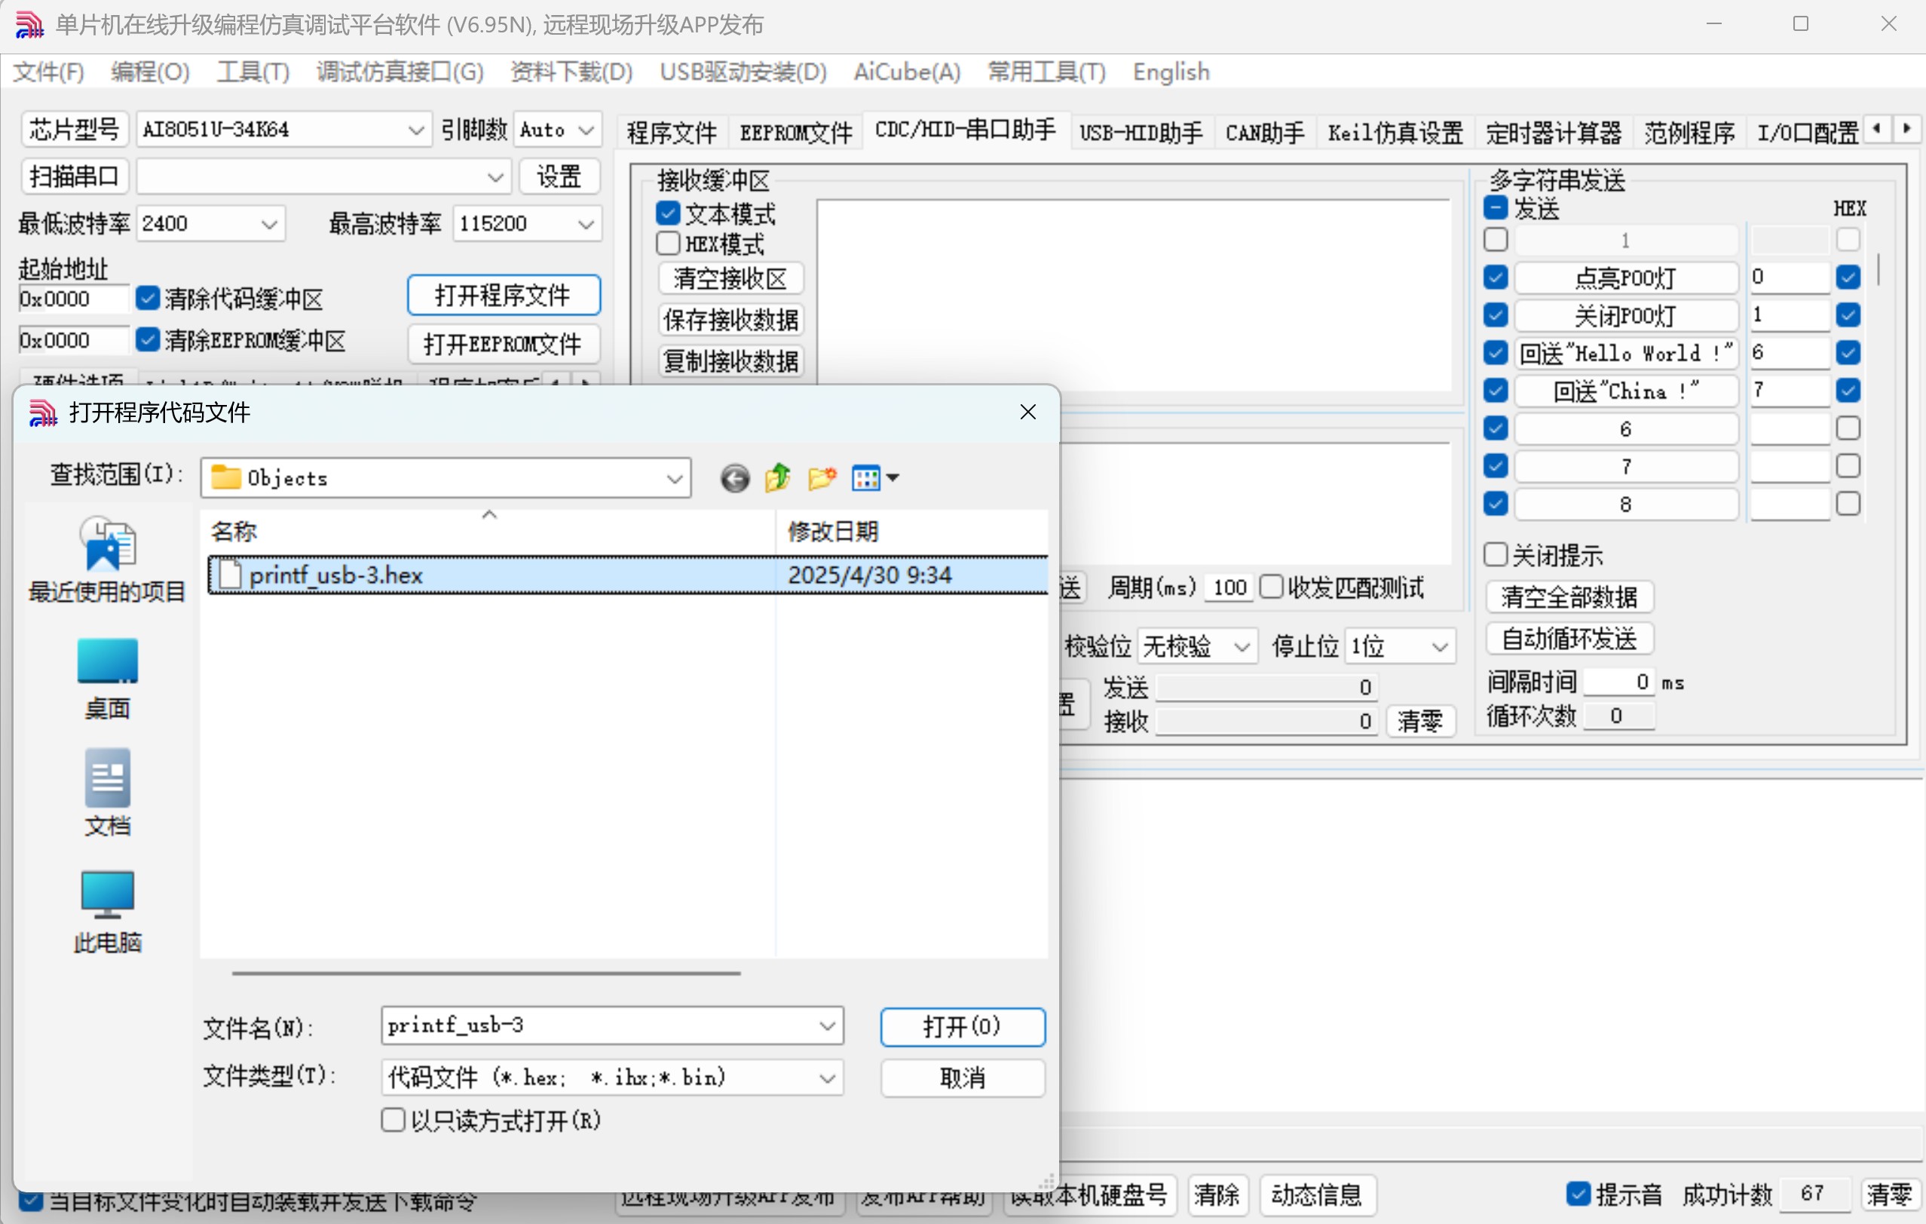
Task: Check the send box for row 1
Action: pyautogui.click(x=1496, y=239)
